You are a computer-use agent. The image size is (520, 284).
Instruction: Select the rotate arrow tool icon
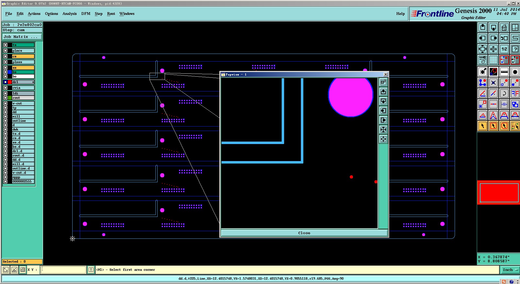(504, 93)
